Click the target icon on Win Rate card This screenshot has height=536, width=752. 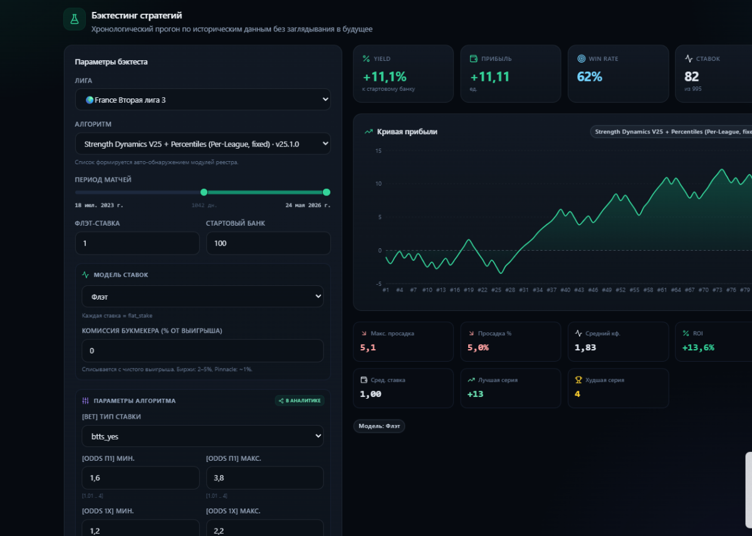[582, 58]
